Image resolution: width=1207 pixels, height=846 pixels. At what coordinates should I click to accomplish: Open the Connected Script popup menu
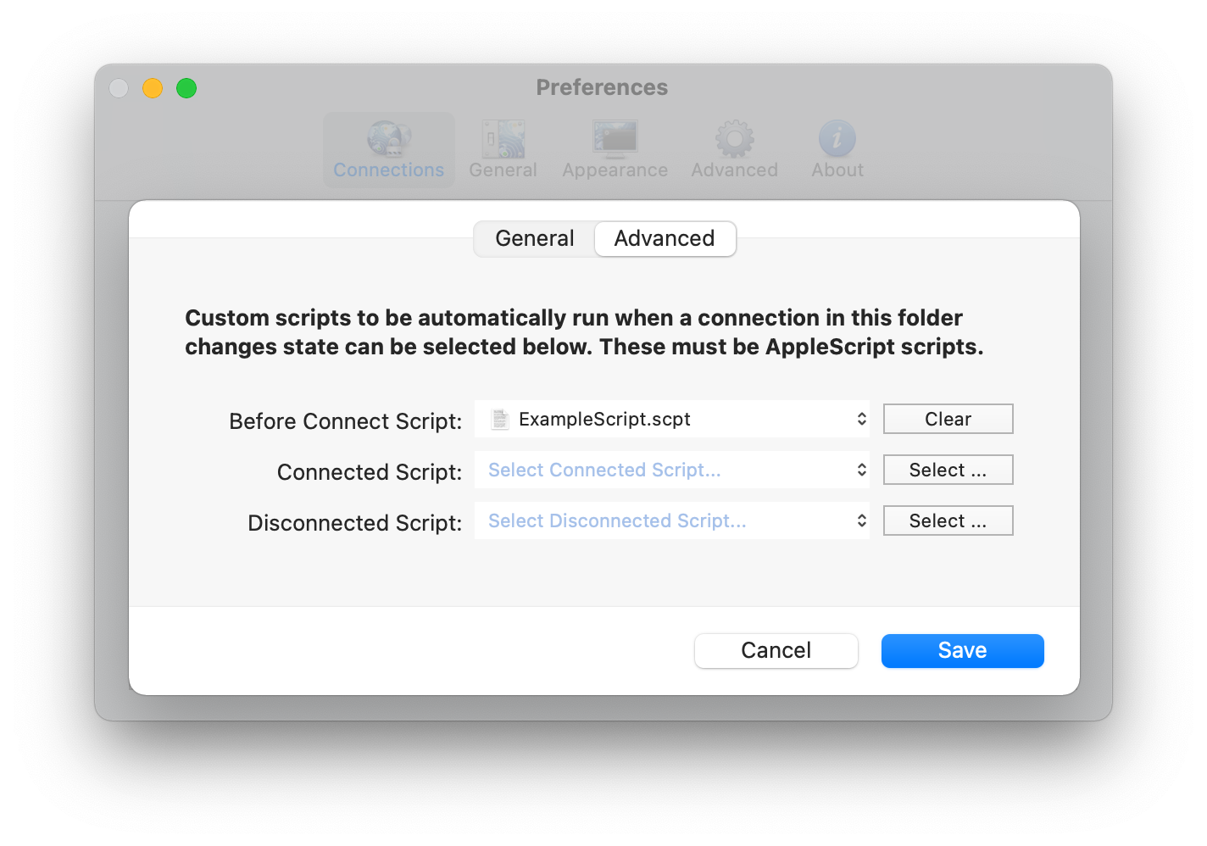pos(672,470)
